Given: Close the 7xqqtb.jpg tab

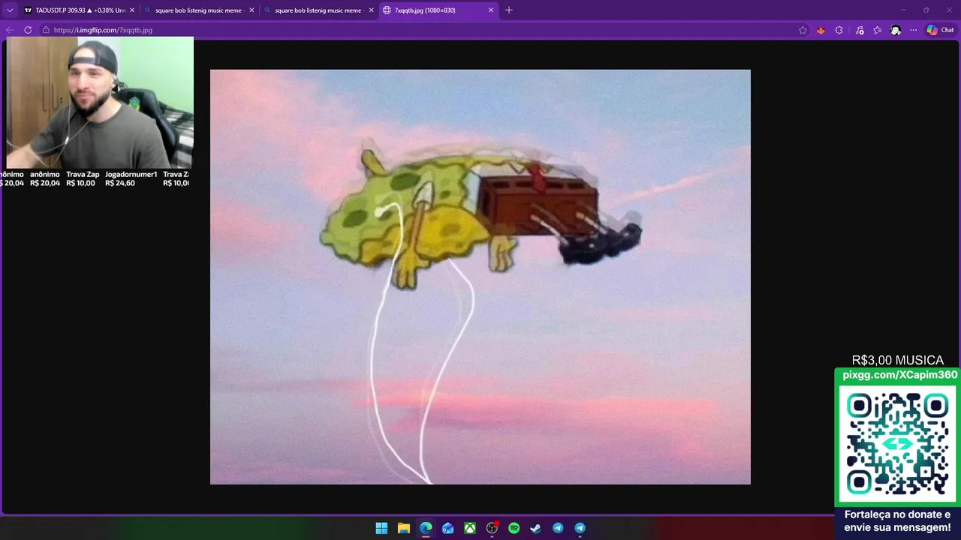Looking at the screenshot, I should coord(491,10).
